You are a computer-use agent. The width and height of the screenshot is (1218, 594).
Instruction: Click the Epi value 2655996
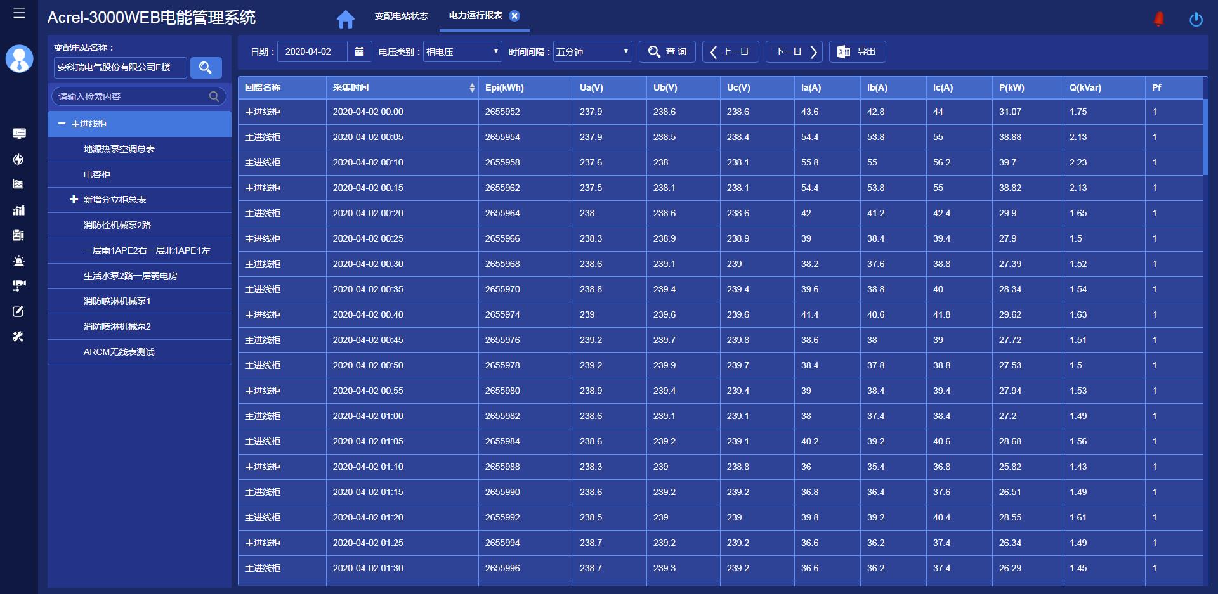[x=502, y=568]
